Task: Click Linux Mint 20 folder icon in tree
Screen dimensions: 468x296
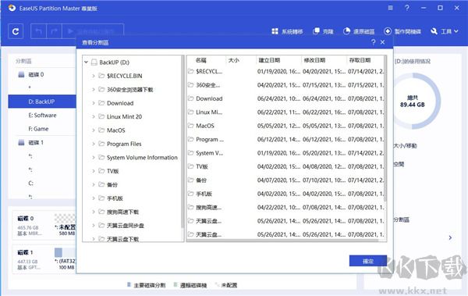Action: [101, 116]
